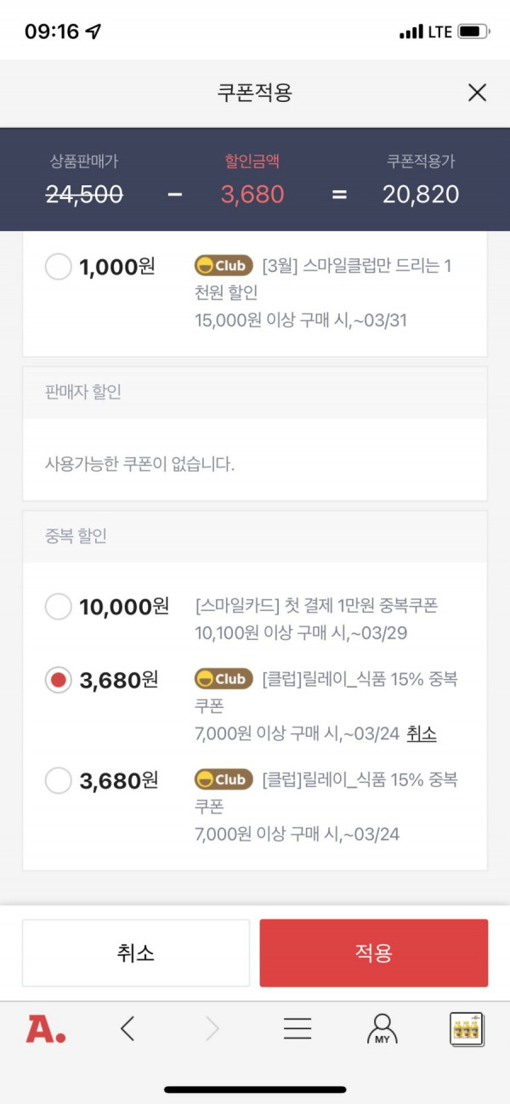Tap the 쿠폰적용가 20,820 amount
510x1104 pixels.
[x=421, y=194]
